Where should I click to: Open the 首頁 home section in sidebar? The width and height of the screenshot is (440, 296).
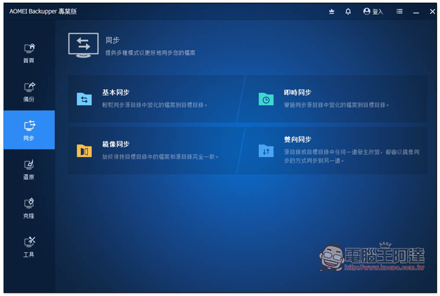pos(29,53)
